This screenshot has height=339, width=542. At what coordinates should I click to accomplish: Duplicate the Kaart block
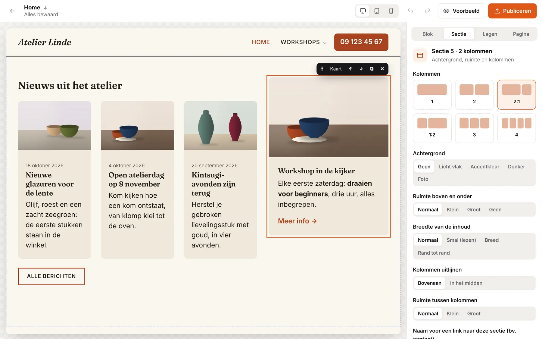pyautogui.click(x=372, y=69)
